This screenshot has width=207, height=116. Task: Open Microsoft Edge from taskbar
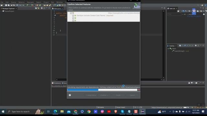55,112
